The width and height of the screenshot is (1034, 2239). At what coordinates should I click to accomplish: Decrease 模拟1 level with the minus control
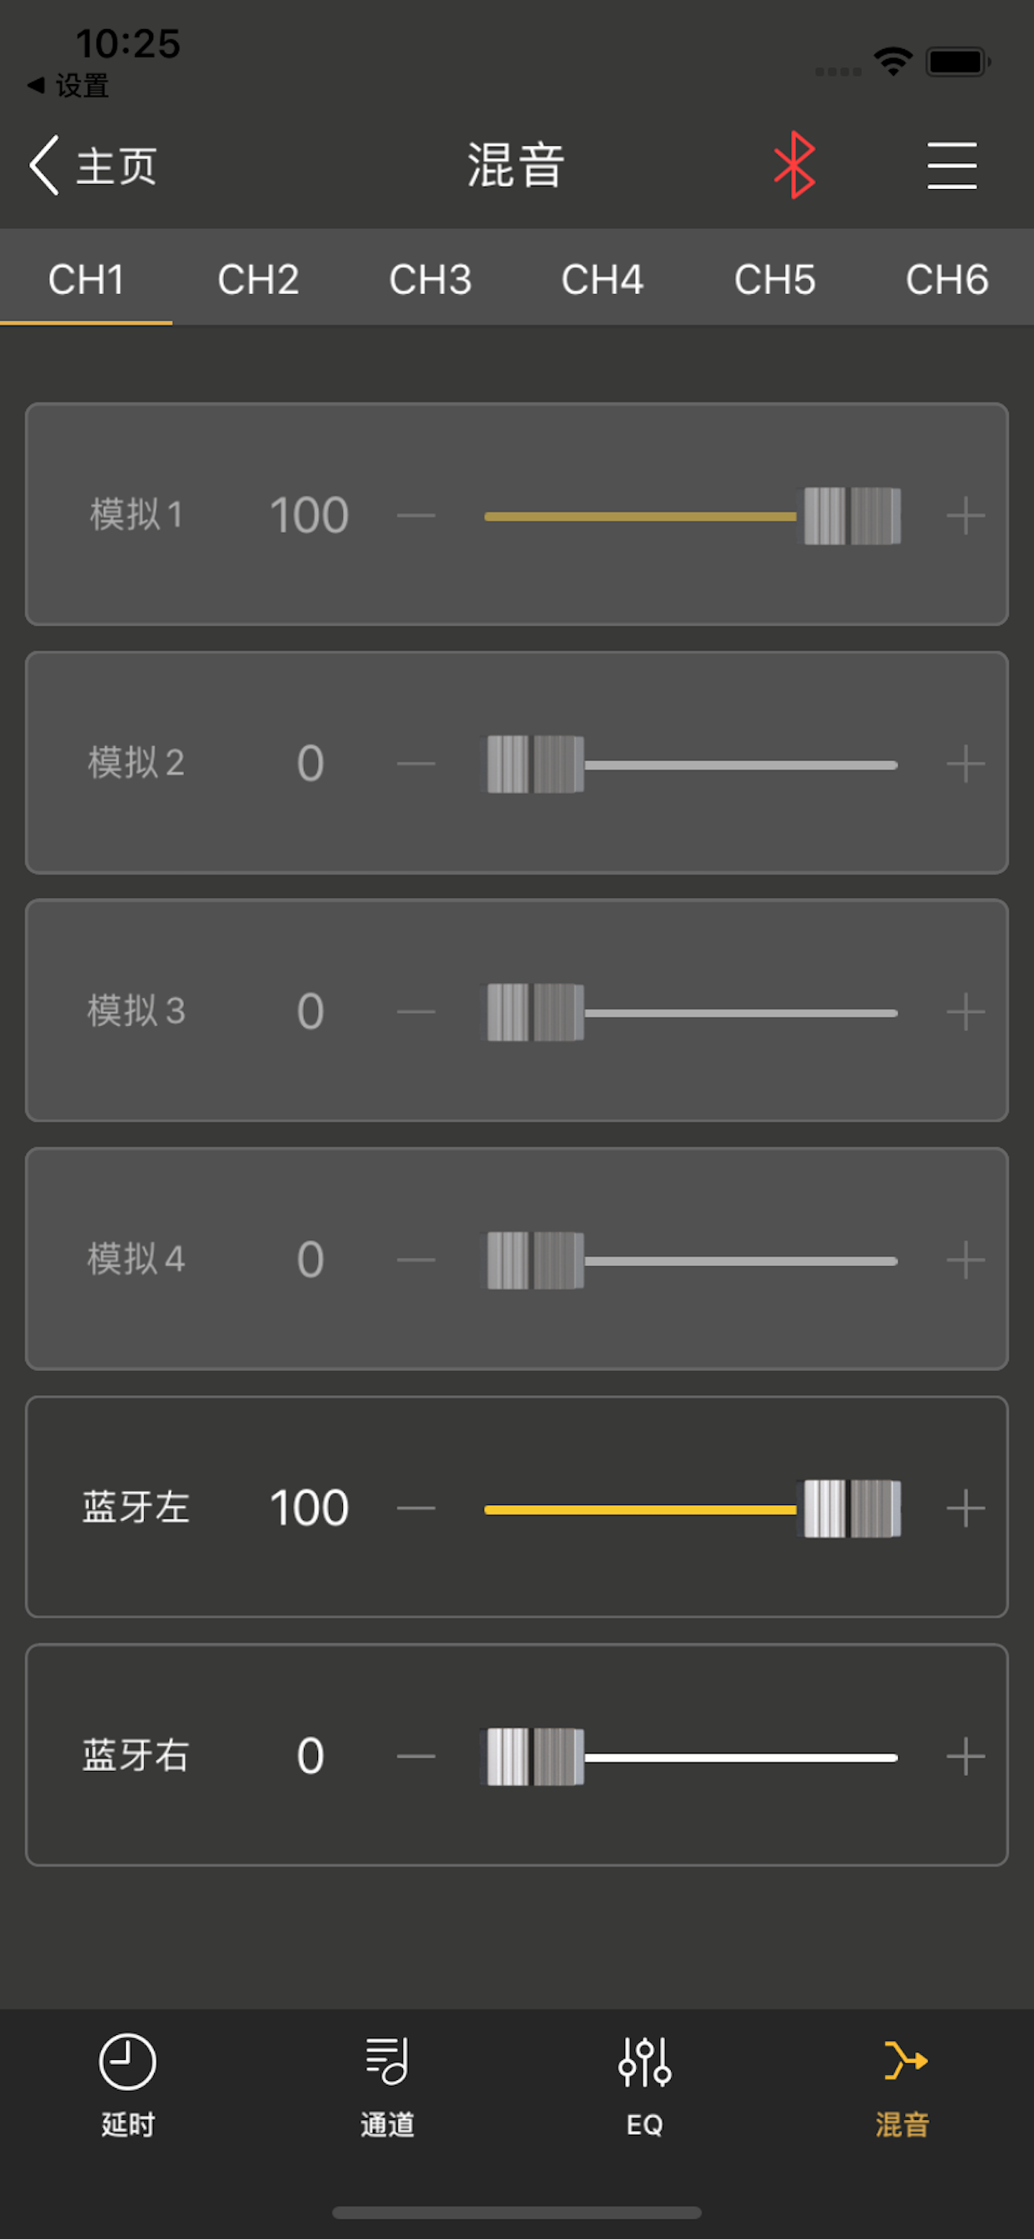(x=415, y=515)
